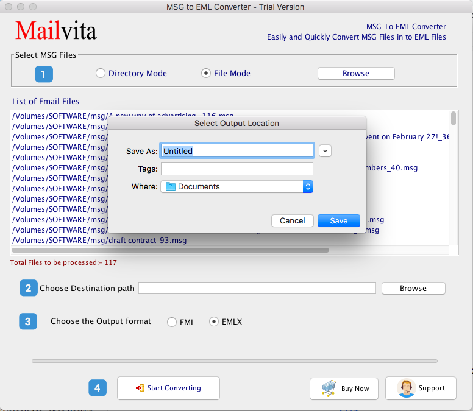The width and height of the screenshot is (473, 411).
Task: Click the Documents folder icon in Where
Action: coord(171,187)
